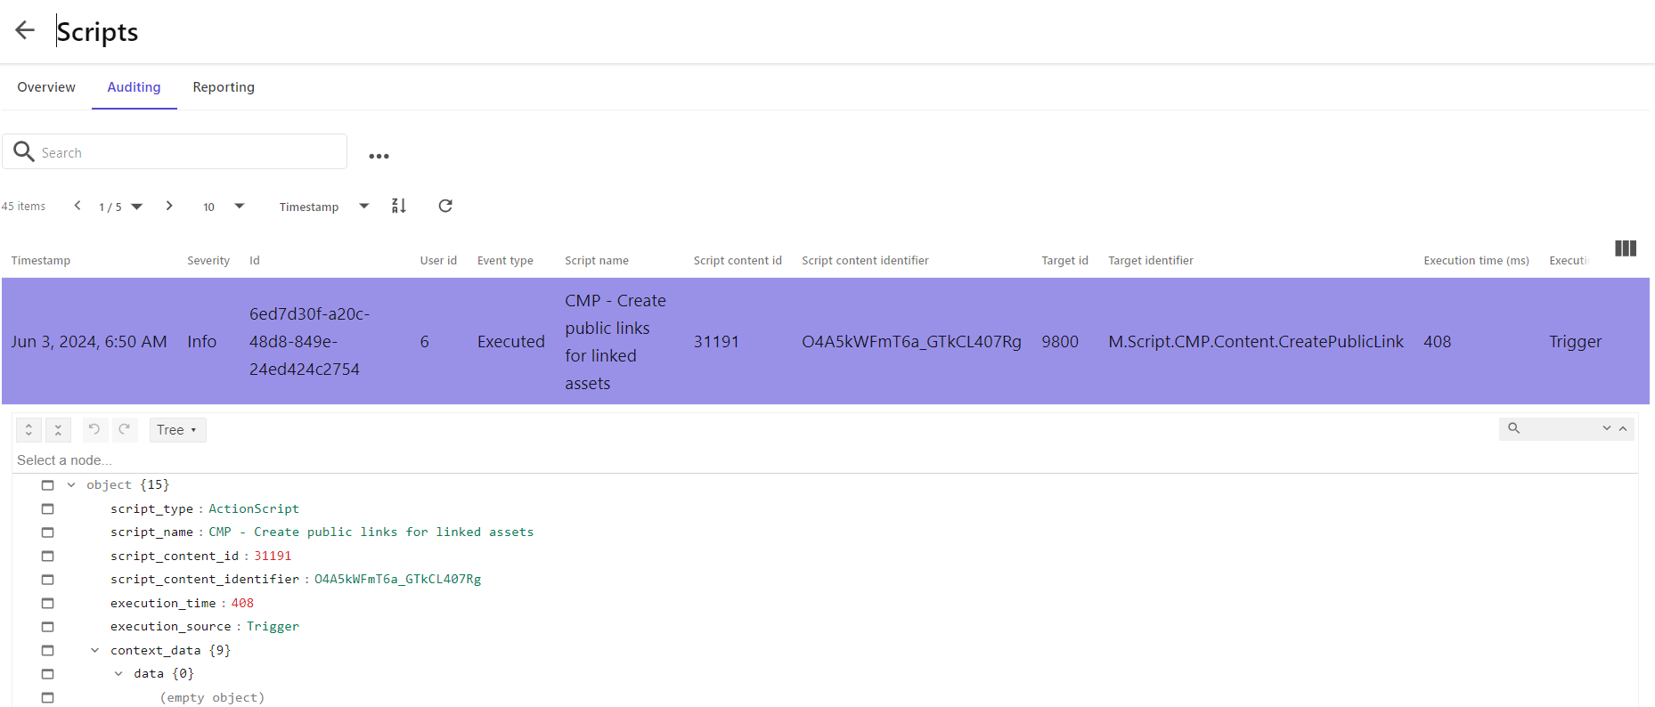
Task: Open the Tree view mode dropdown
Action: click(x=177, y=430)
